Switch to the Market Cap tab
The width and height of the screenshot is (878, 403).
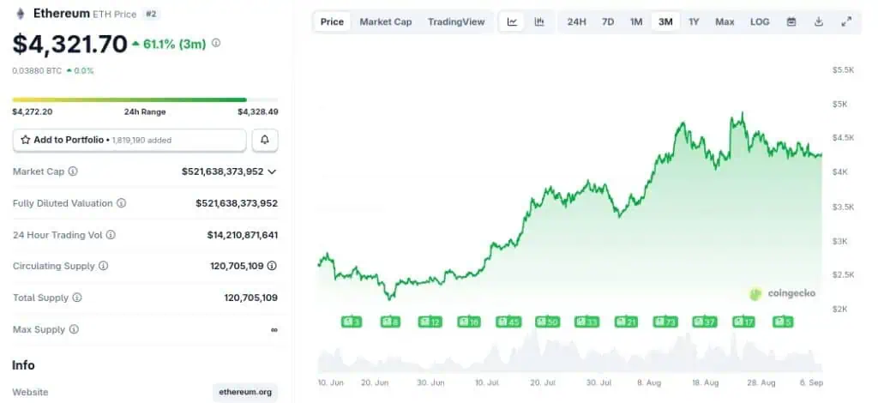click(x=385, y=21)
